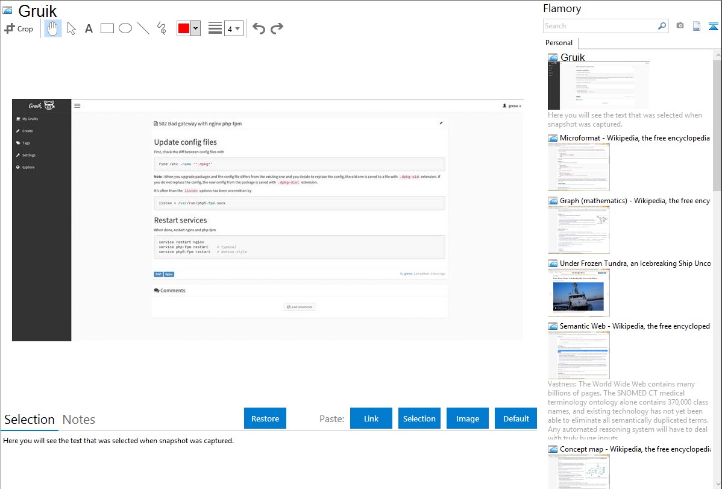Open the Notes tab
The width and height of the screenshot is (722, 489).
tap(79, 420)
